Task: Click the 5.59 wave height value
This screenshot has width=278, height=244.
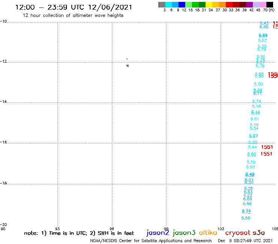Action: point(251,162)
